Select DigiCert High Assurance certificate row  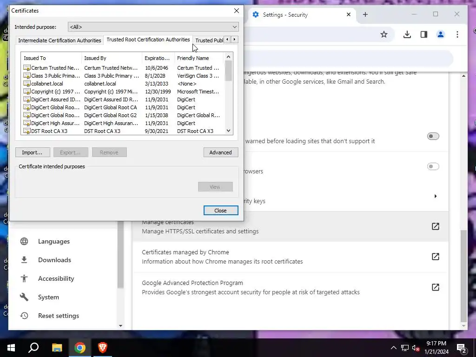pos(123,123)
